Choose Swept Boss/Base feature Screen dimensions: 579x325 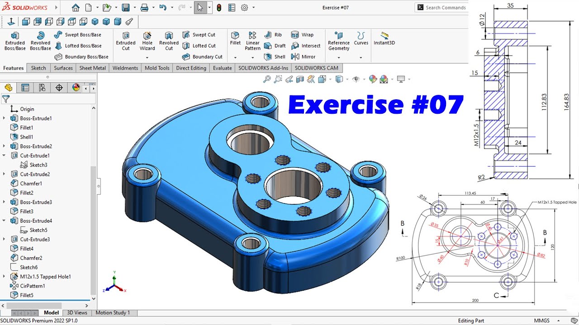[78, 35]
